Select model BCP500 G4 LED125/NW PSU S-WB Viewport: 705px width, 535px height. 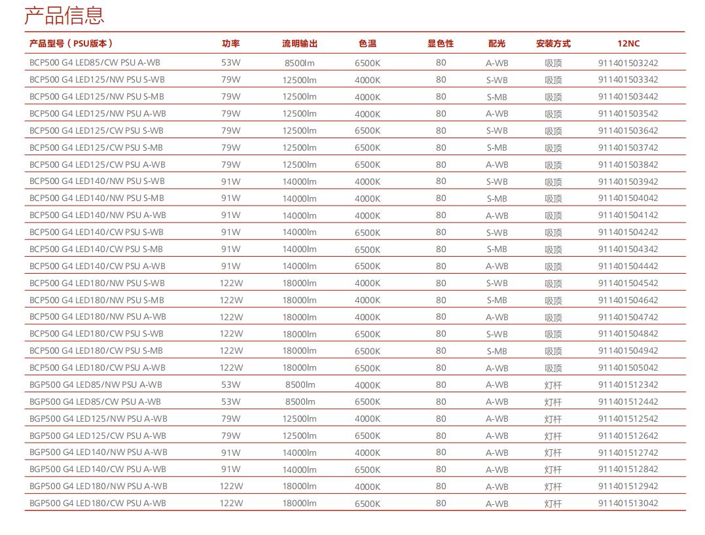coord(97,80)
